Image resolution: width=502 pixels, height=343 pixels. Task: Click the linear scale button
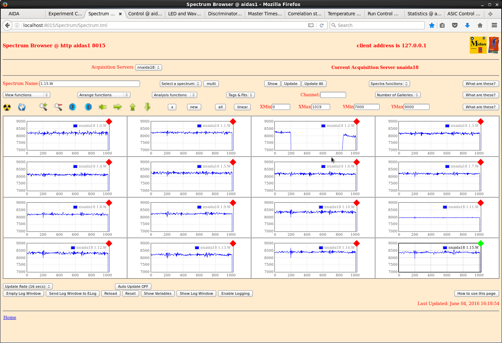(243, 107)
